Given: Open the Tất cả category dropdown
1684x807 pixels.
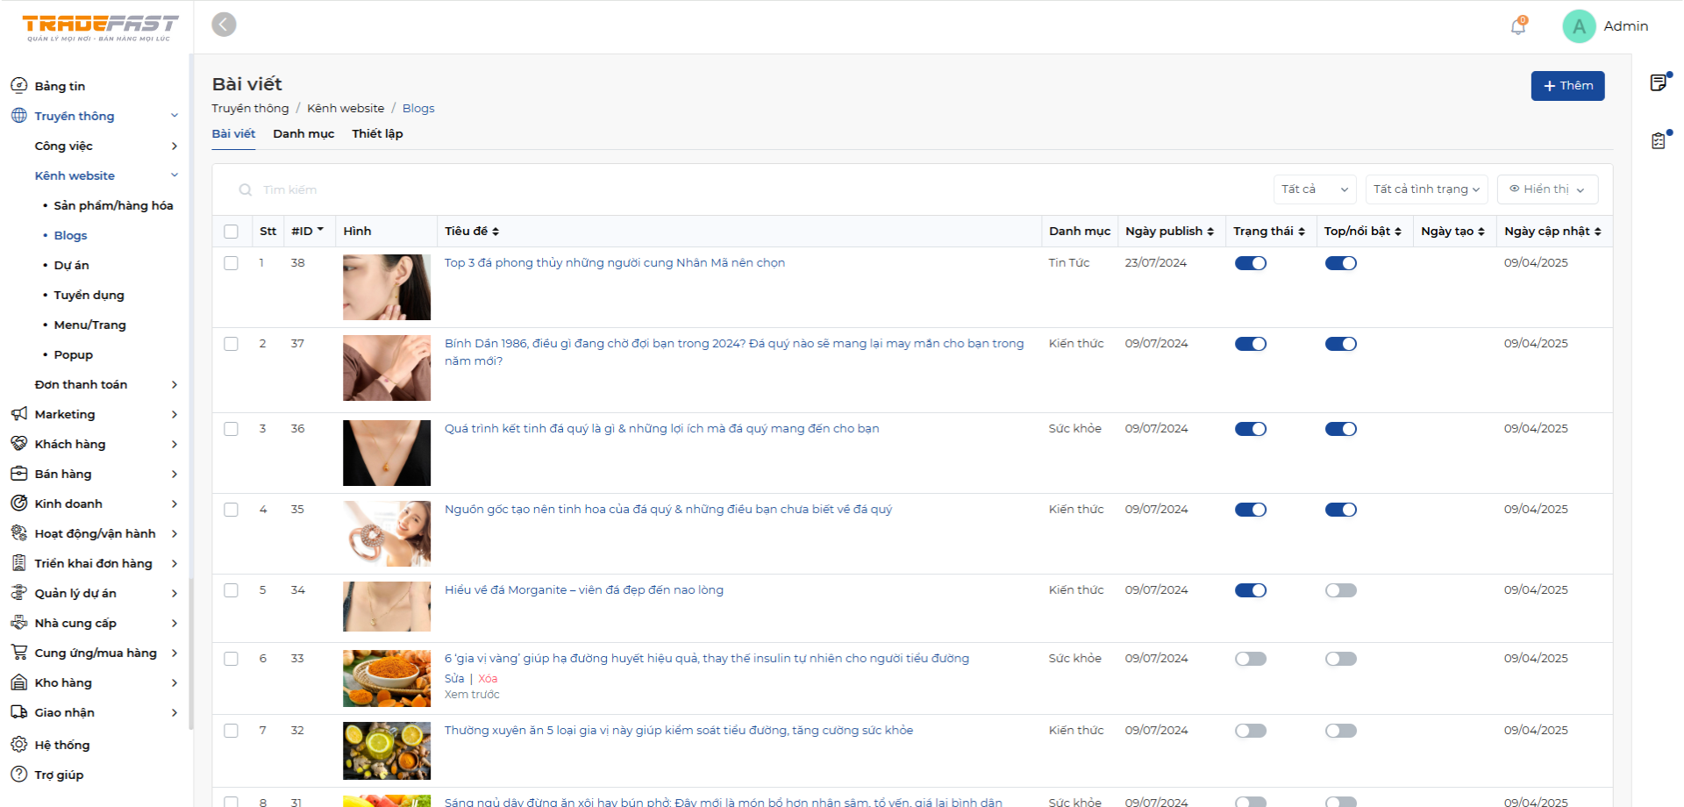Looking at the screenshot, I should click(1315, 189).
